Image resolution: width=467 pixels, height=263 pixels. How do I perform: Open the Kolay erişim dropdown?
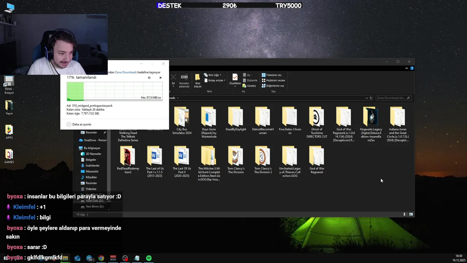click(x=215, y=80)
